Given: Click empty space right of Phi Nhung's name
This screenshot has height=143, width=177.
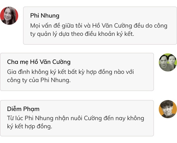Looking at the screenshot, I should point(118,16).
